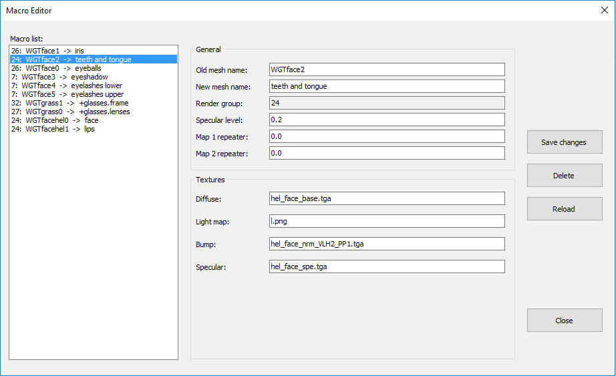Screen dimensions: 616x376
Task: Edit the Bump texture field
Action: coord(387,244)
